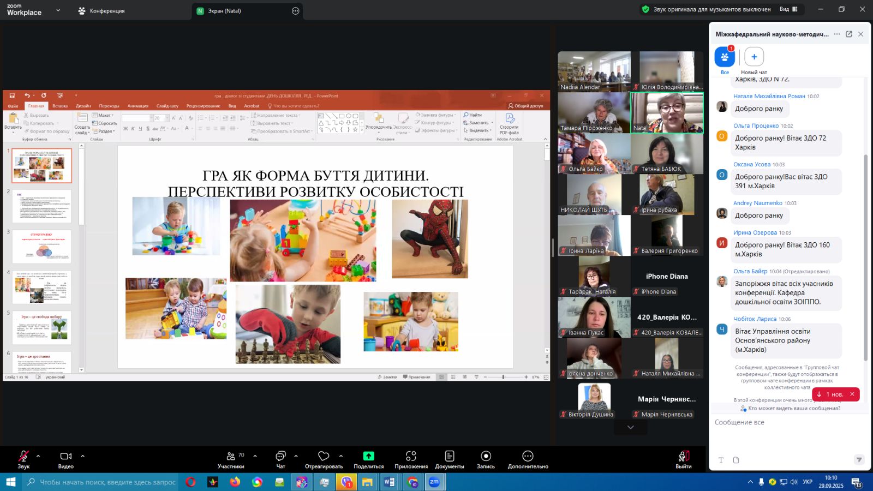The height and width of the screenshot is (491, 873).
Task: Switch to the Конференция tab
Action: (102, 11)
